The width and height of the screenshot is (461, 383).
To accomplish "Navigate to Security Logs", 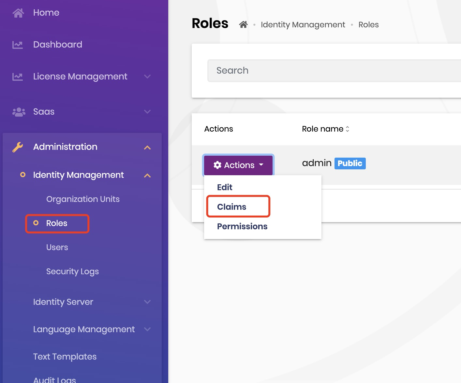I will click(x=72, y=271).
